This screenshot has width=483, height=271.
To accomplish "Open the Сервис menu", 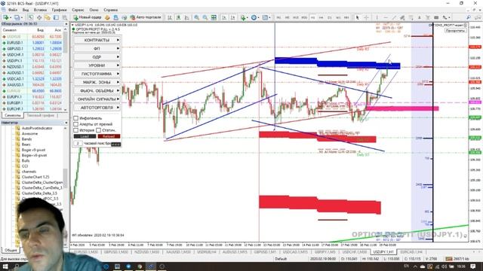I will pos(78,10).
